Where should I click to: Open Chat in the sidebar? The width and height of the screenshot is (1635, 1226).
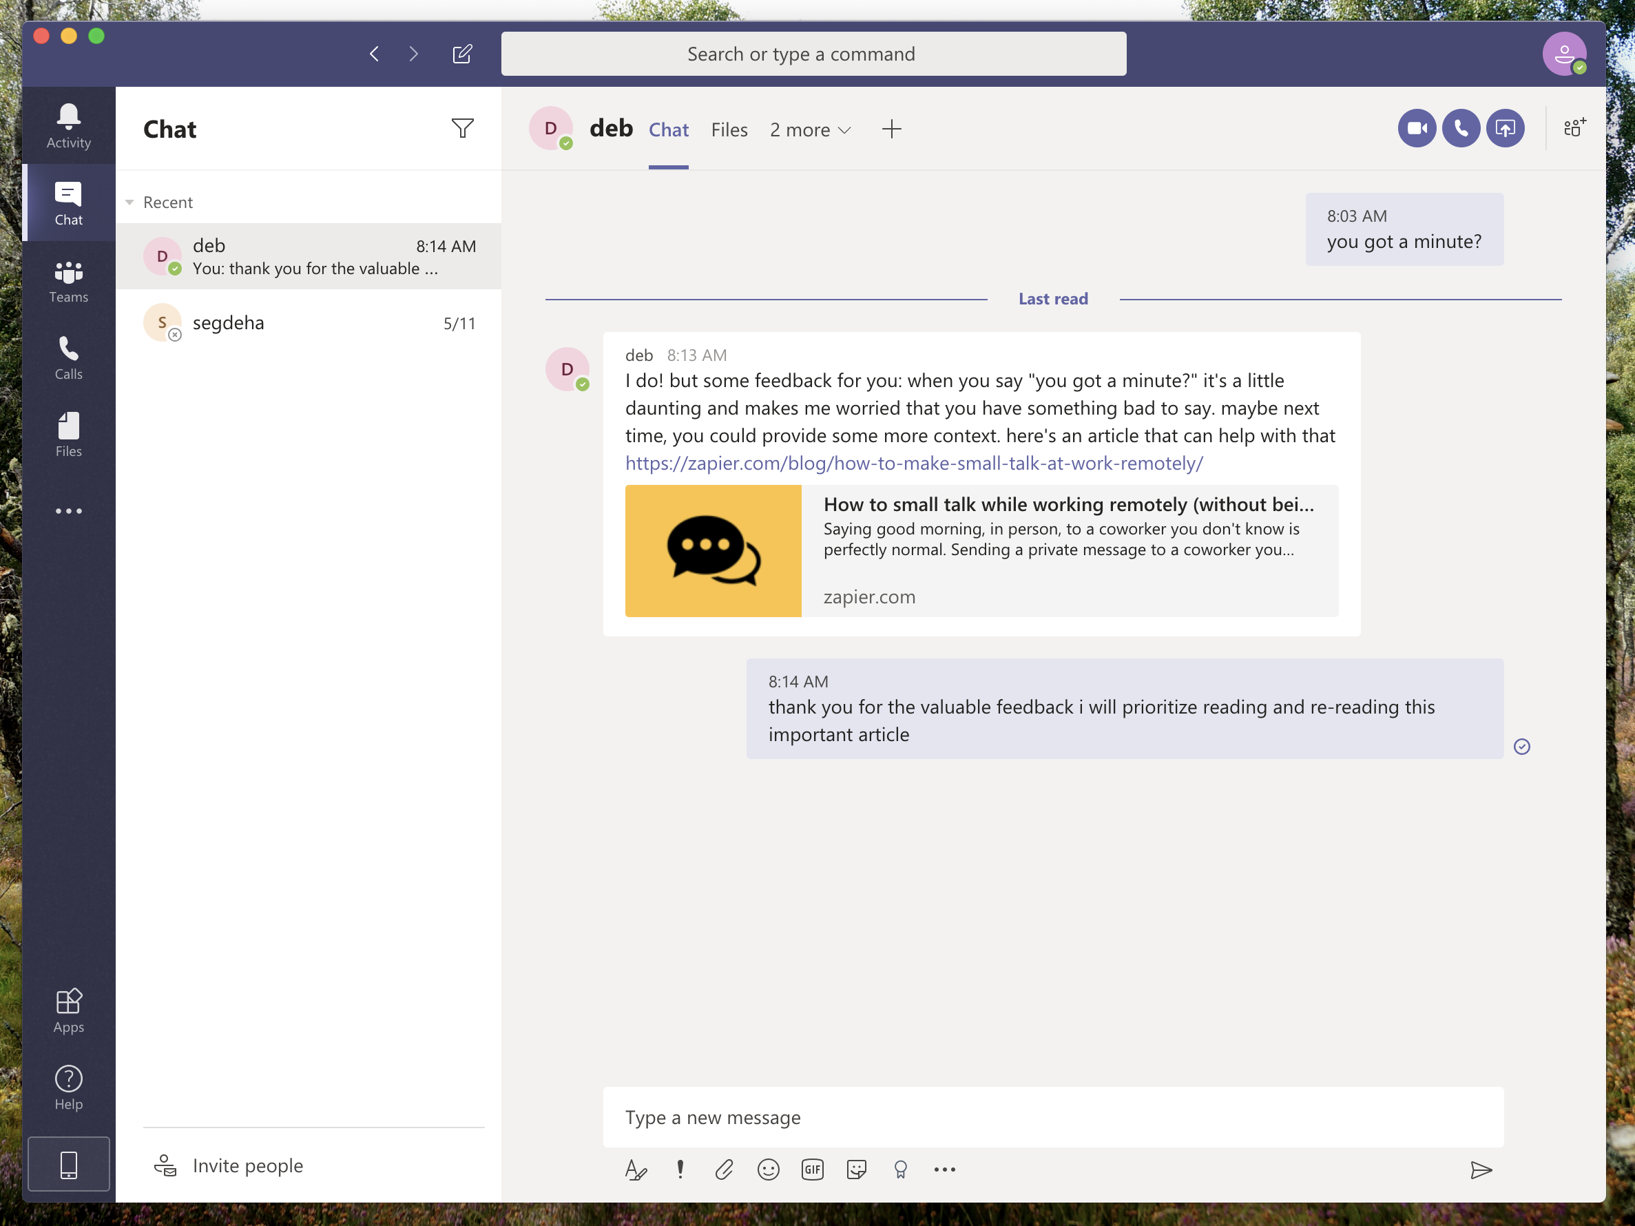[x=69, y=203]
